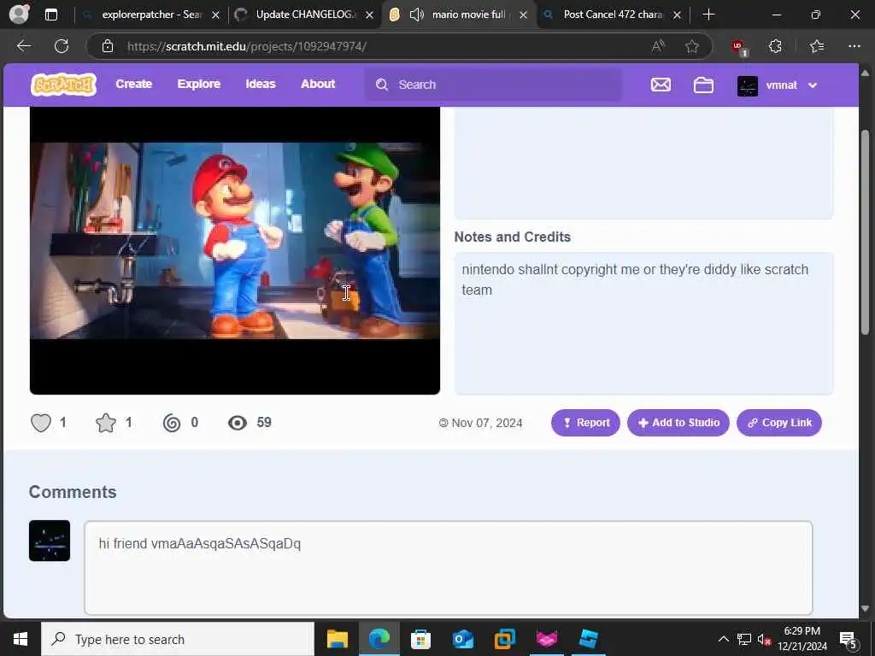
Task: Refresh the page
Action: pyautogui.click(x=62, y=46)
